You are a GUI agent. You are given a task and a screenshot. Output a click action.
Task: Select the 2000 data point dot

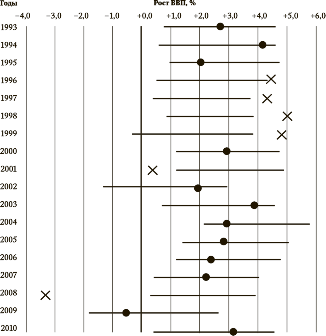coord(227,151)
